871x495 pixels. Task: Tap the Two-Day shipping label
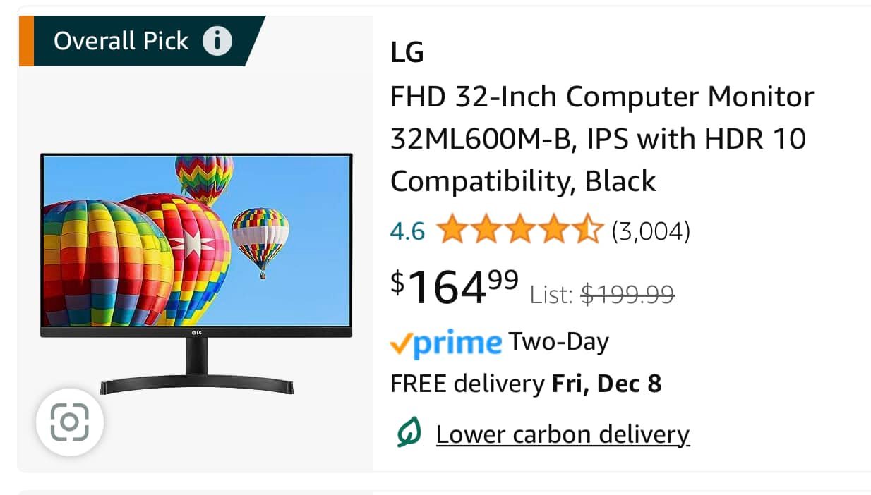tap(559, 343)
